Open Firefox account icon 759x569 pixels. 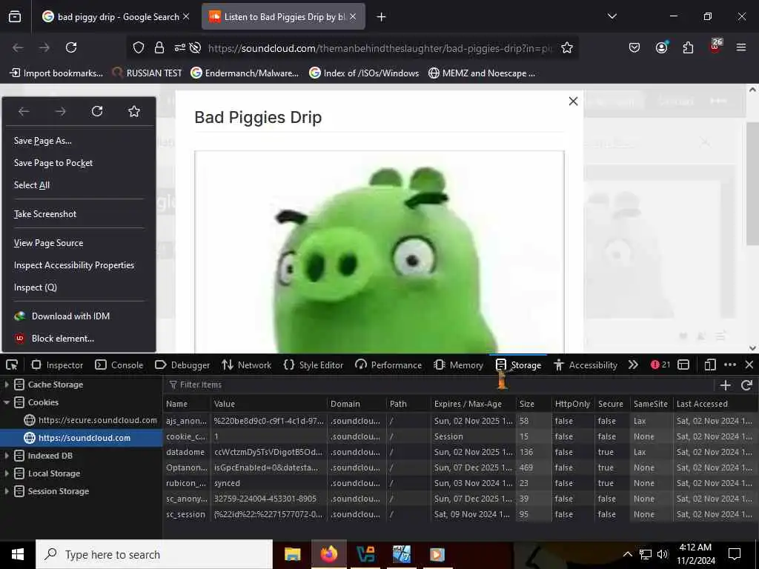pyautogui.click(x=661, y=47)
